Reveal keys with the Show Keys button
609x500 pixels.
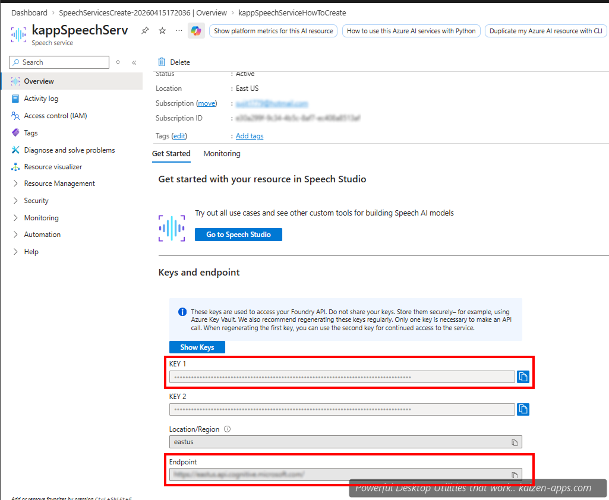(197, 347)
